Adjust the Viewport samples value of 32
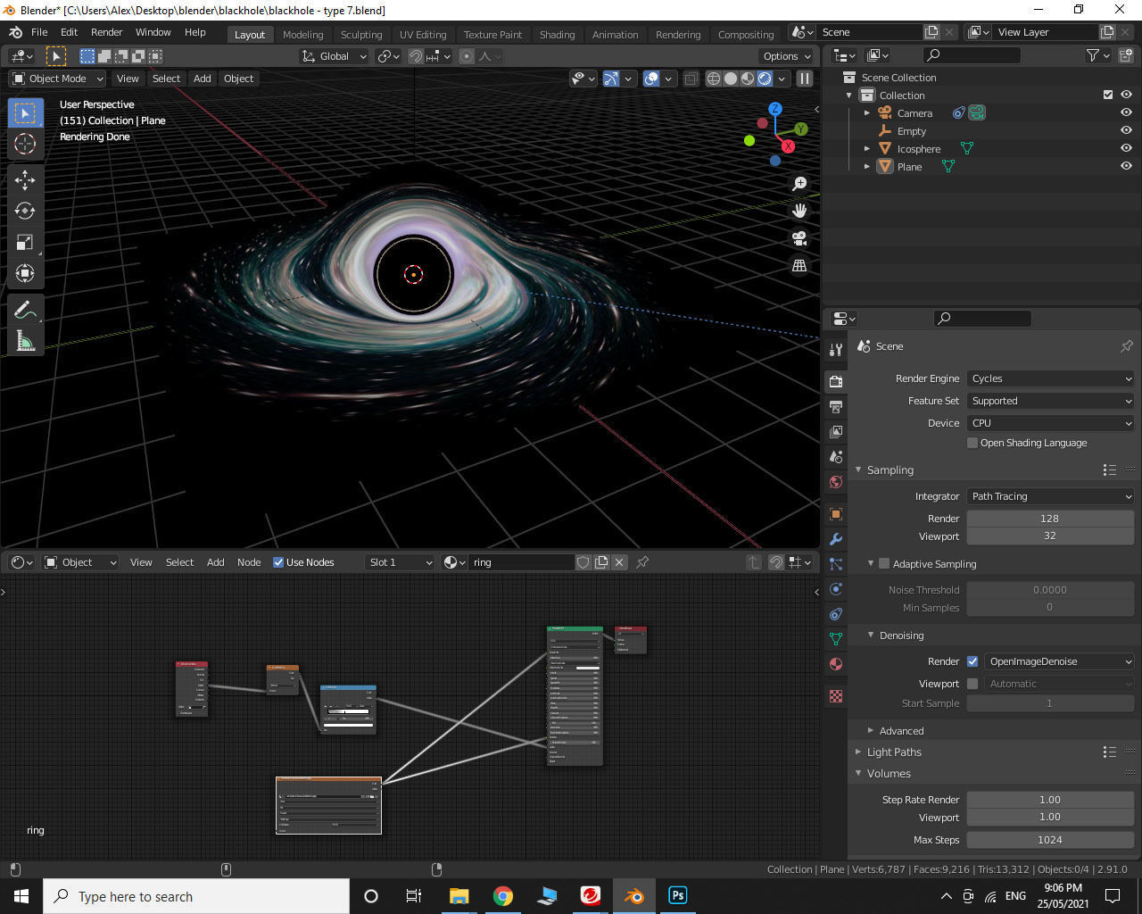The height and width of the screenshot is (914, 1142). coord(1050,536)
